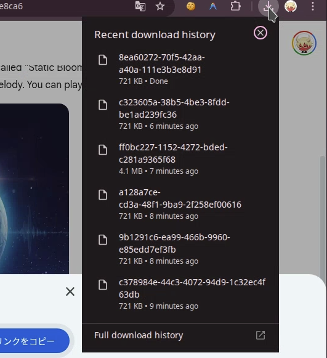Open the Chrome profile avatar in toolbar
The image size is (327, 358).
[291, 6]
